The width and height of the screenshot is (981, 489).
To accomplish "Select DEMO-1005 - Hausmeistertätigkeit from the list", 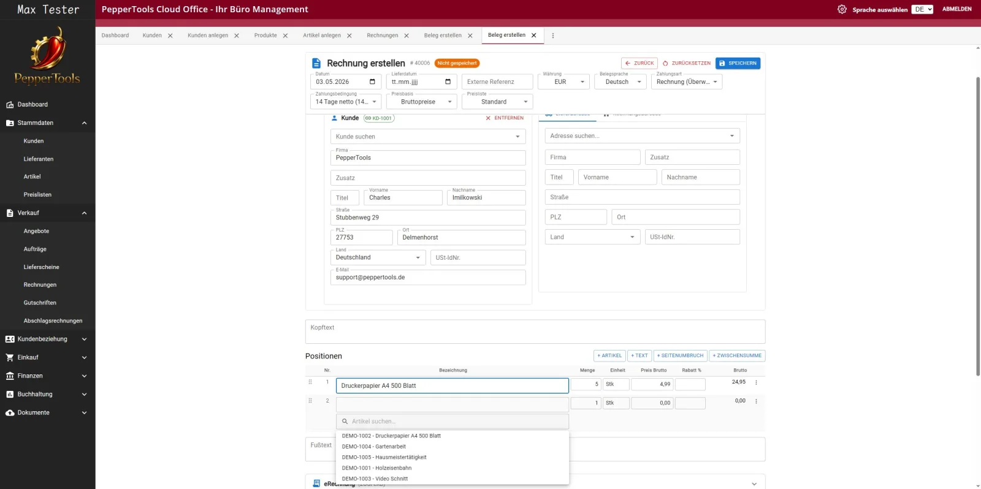I will (452, 458).
